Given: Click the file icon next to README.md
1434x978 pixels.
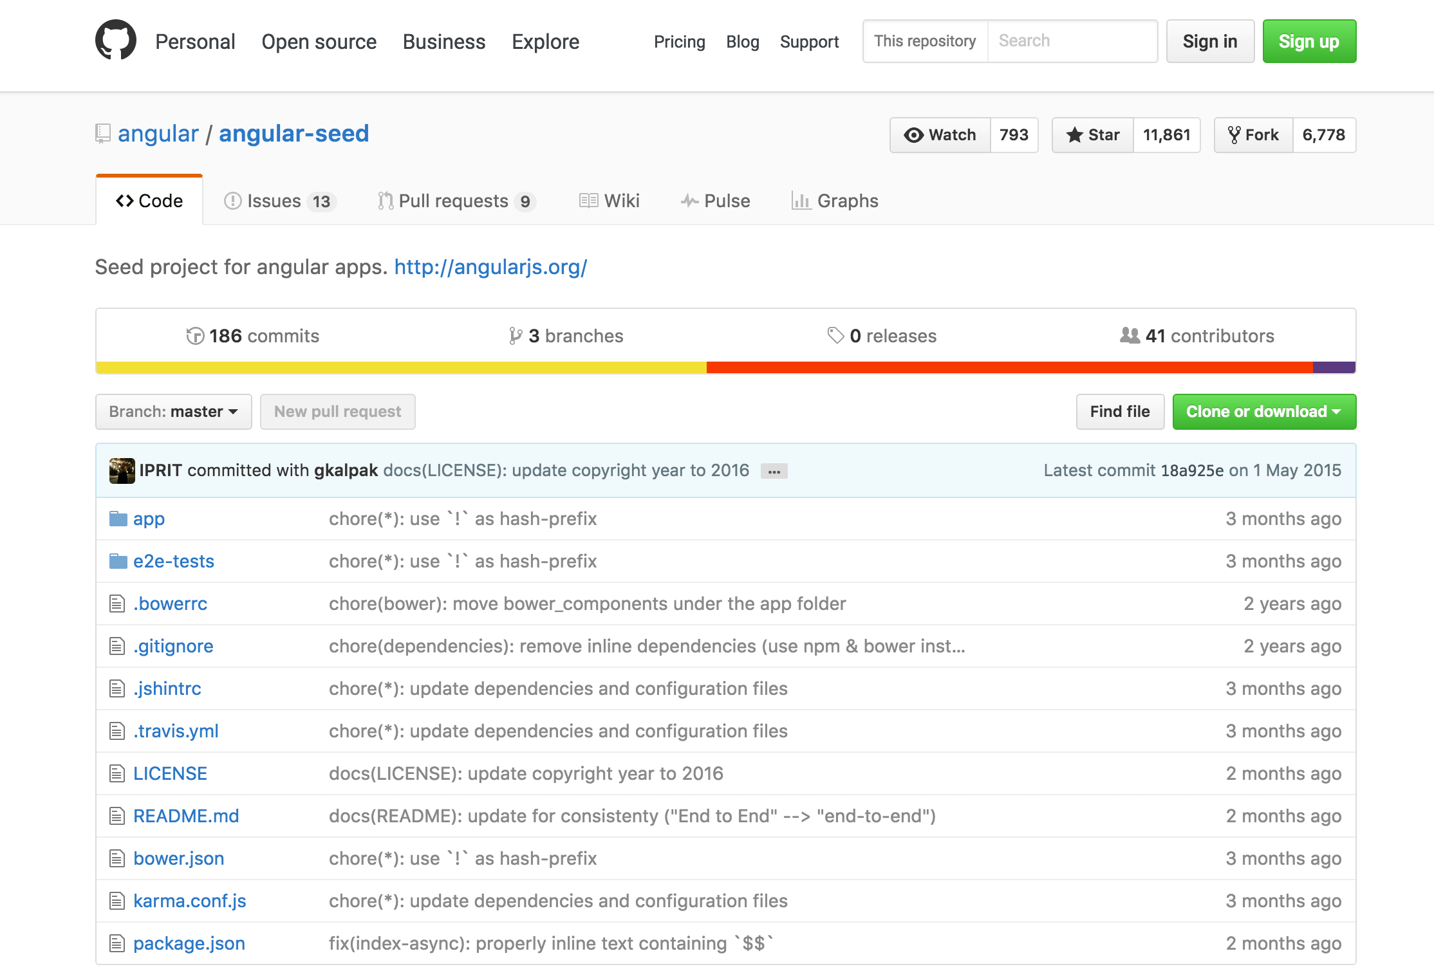Looking at the screenshot, I should point(117,816).
